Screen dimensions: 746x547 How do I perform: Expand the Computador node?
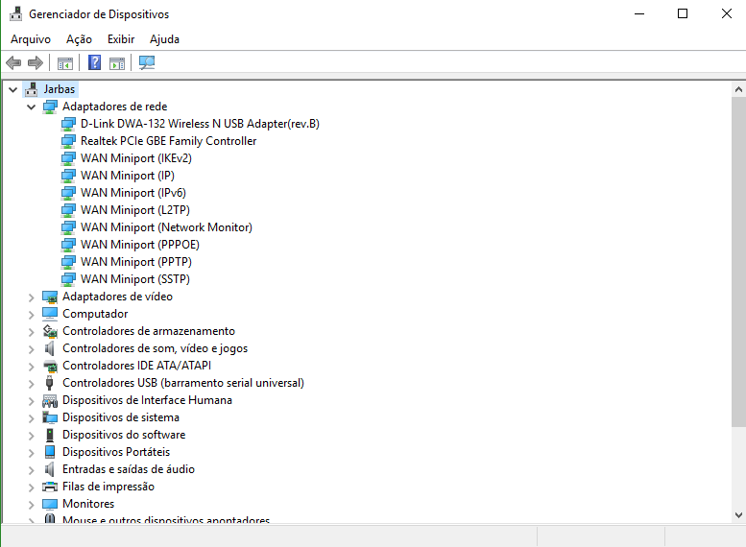point(32,315)
